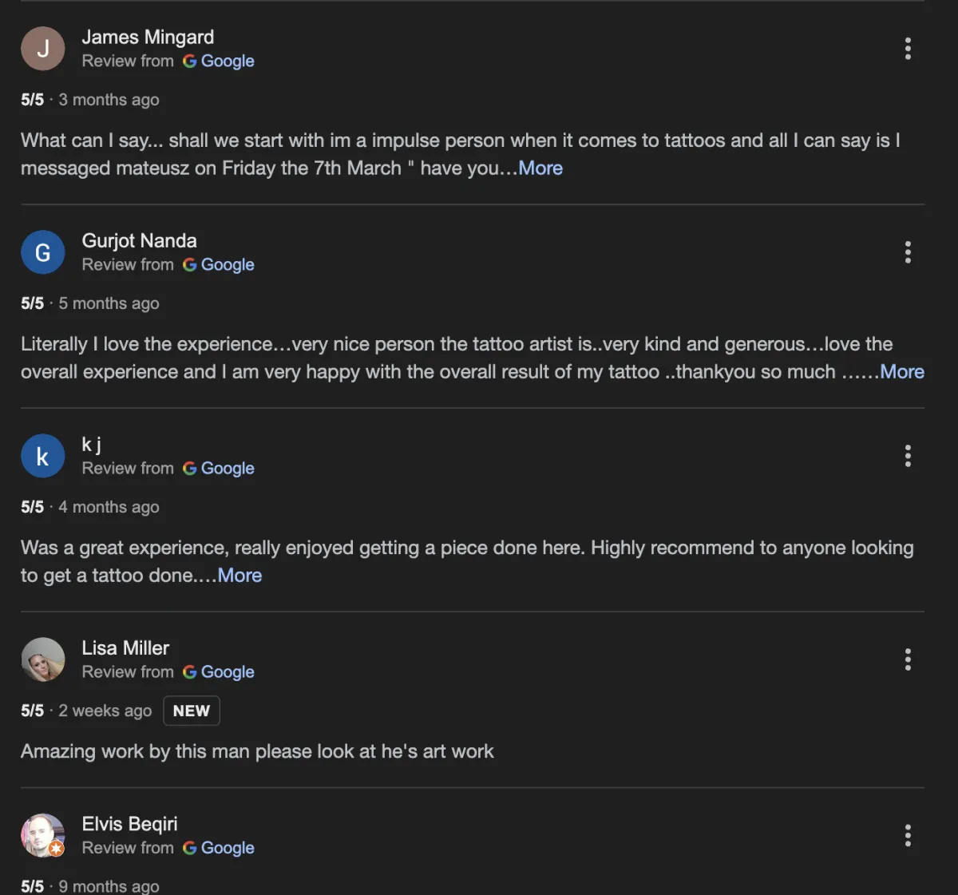The image size is (958, 895).
Task: Click Gurjot Nanda's blue G avatar
Action: coord(43,252)
